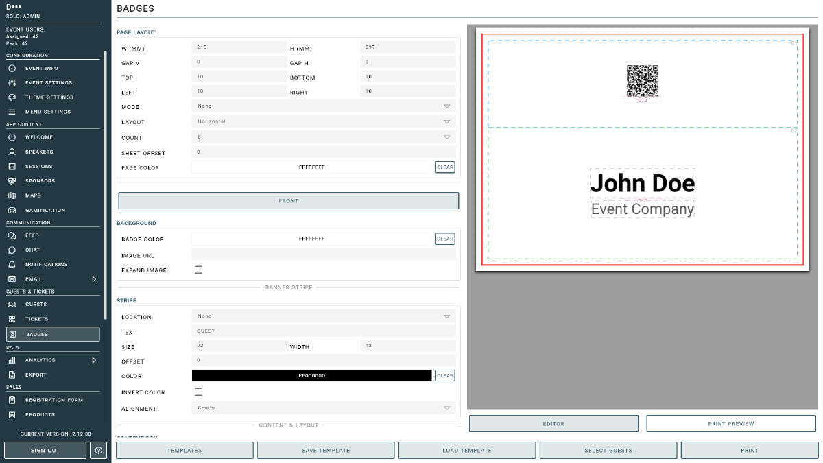Click the Badges icon in sidebar
Viewport: 823px width, 463px height.
pos(12,334)
